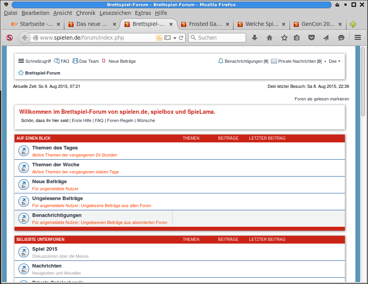Viewport: 368px width, 284px height.
Task: Open Private Nachrichten inbox link
Action: (x=297, y=61)
